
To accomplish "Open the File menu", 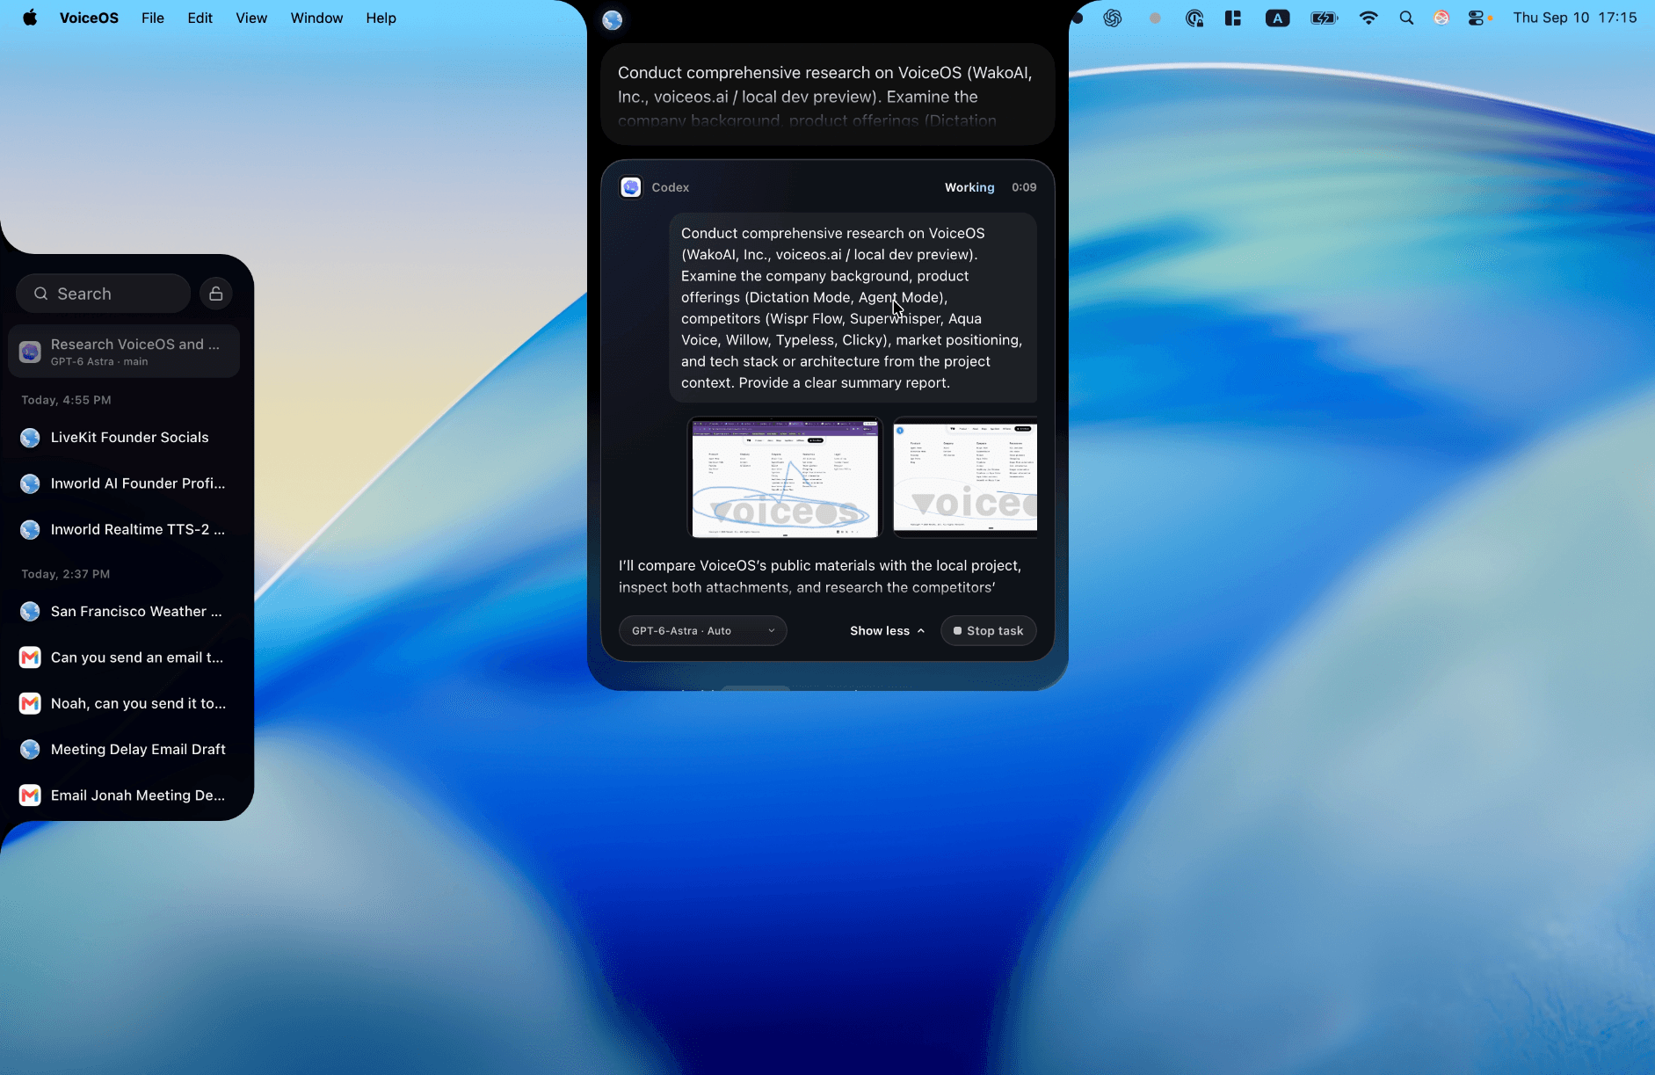I will (153, 18).
